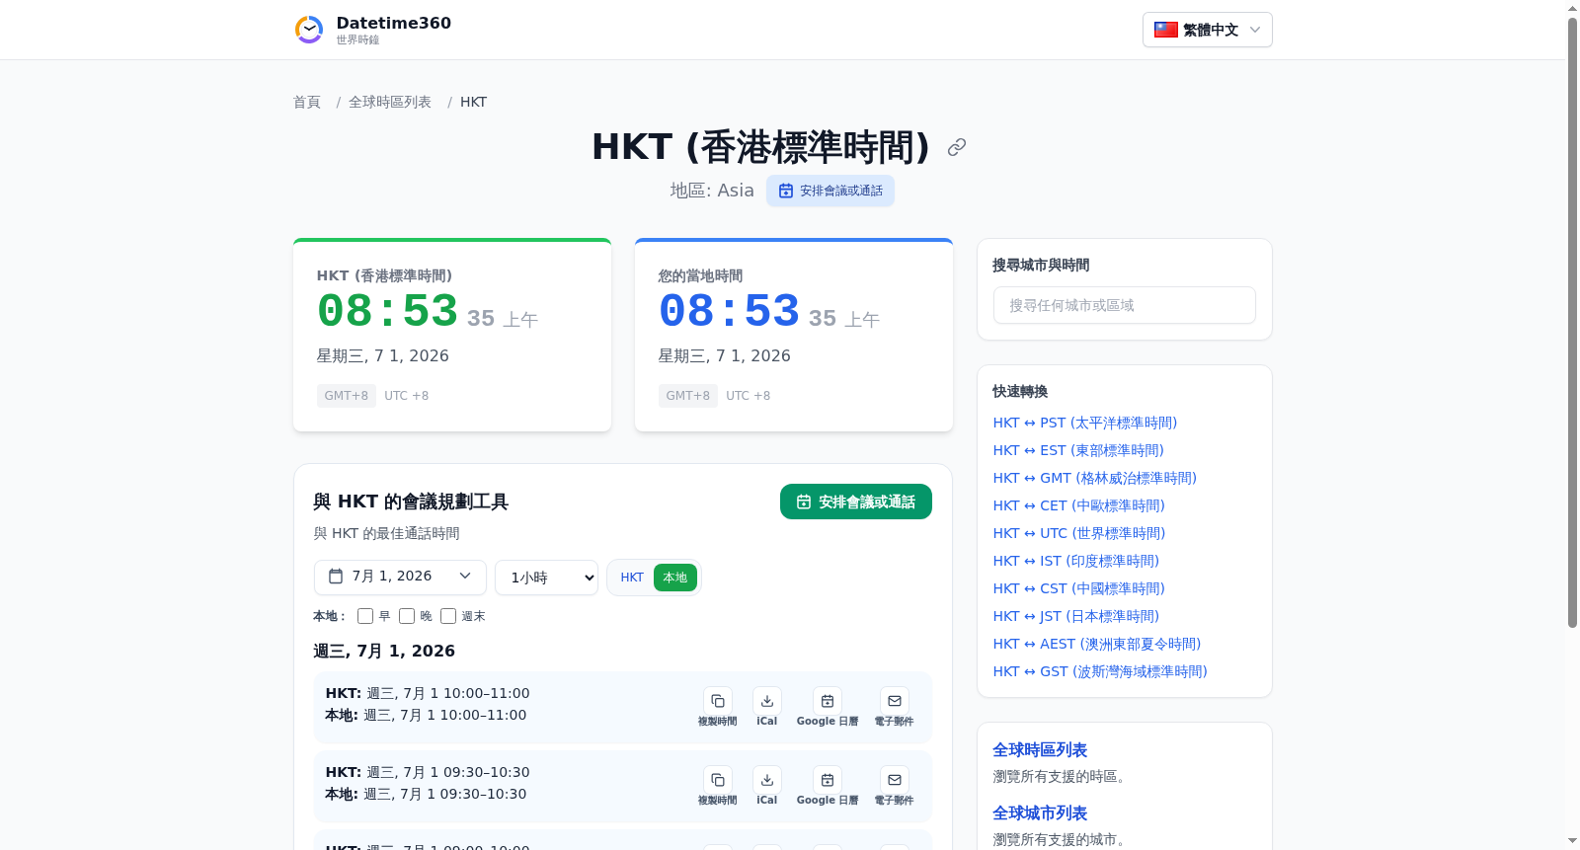Open HKT ↔ GMT conversion link
This screenshot has height=850, width=1580.
1095,478
